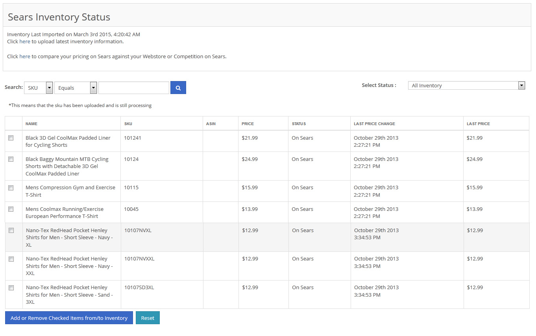The height and width of the screenshot is (336, 536).
Task: Open the SKU search field dropdown
Action: pos(38,88)
